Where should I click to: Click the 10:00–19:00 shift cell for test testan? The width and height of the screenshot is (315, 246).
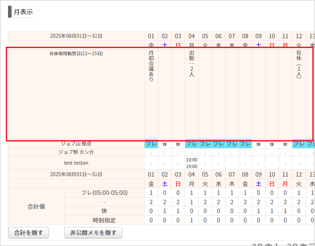tap(191, 163)
